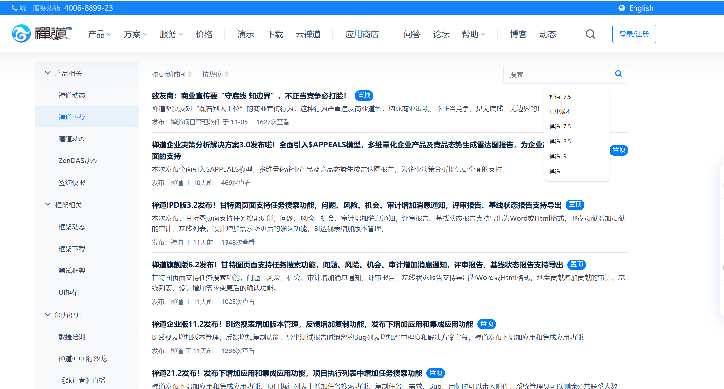Expand the 产品 navigation dropdown
This screenshot has height=389, width=724.
[x=99, y=34]
